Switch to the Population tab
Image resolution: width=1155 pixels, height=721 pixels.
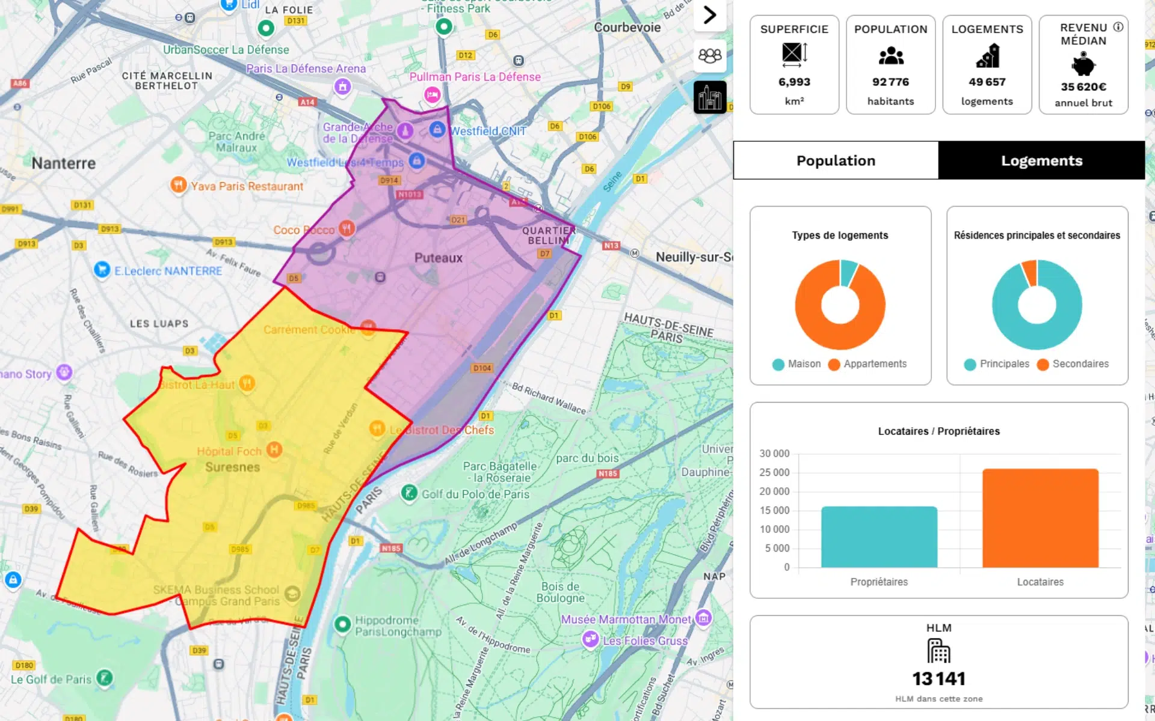pos(835,160)
